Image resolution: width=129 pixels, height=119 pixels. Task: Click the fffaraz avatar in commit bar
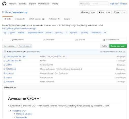(5, 52)
